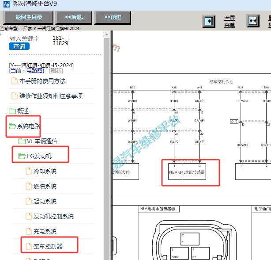Click the C-10 connector label

pos(234,122)
